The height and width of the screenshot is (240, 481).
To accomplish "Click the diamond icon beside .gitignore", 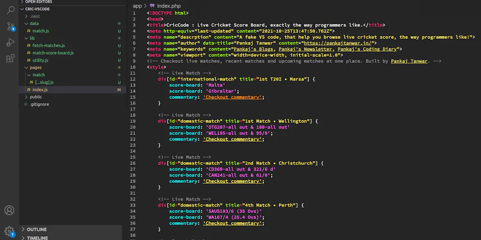I will click(26, 105).
